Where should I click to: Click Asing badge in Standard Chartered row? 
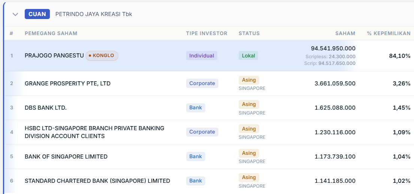[x=249, y=177]
